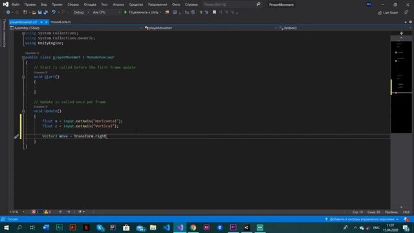Click the save all icon
The width and height of the screenshot is (414, 233).
[45, 12]
